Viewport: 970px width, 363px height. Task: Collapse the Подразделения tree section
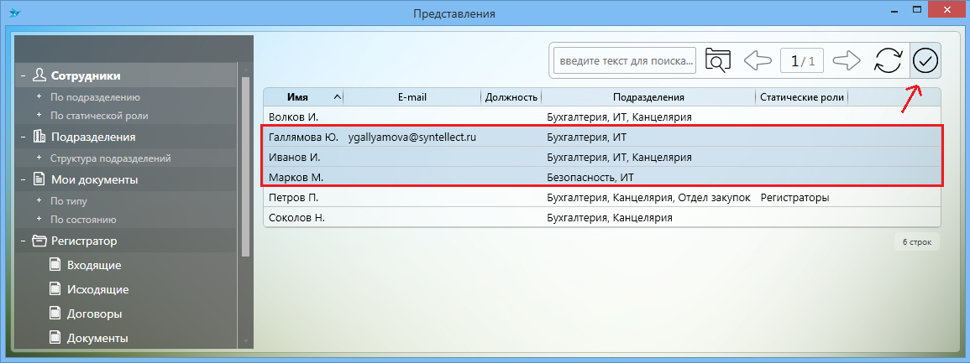pos(23,137)
